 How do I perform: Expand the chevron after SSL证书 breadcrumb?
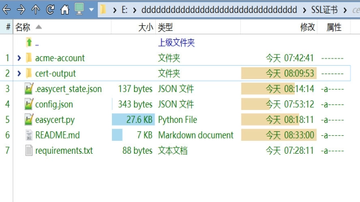tap(345, 10)
